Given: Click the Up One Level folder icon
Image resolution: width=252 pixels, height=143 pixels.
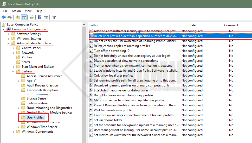Looking at the screenshot, I should pos(18,17).
